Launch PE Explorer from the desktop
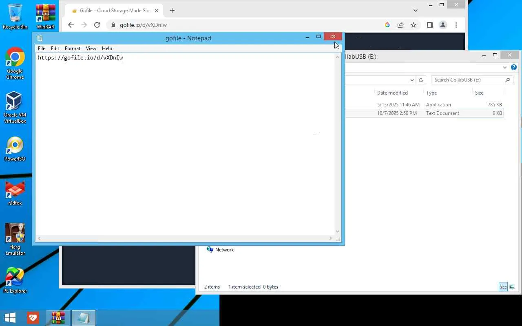522x326 pixels. tap(15, 281)
